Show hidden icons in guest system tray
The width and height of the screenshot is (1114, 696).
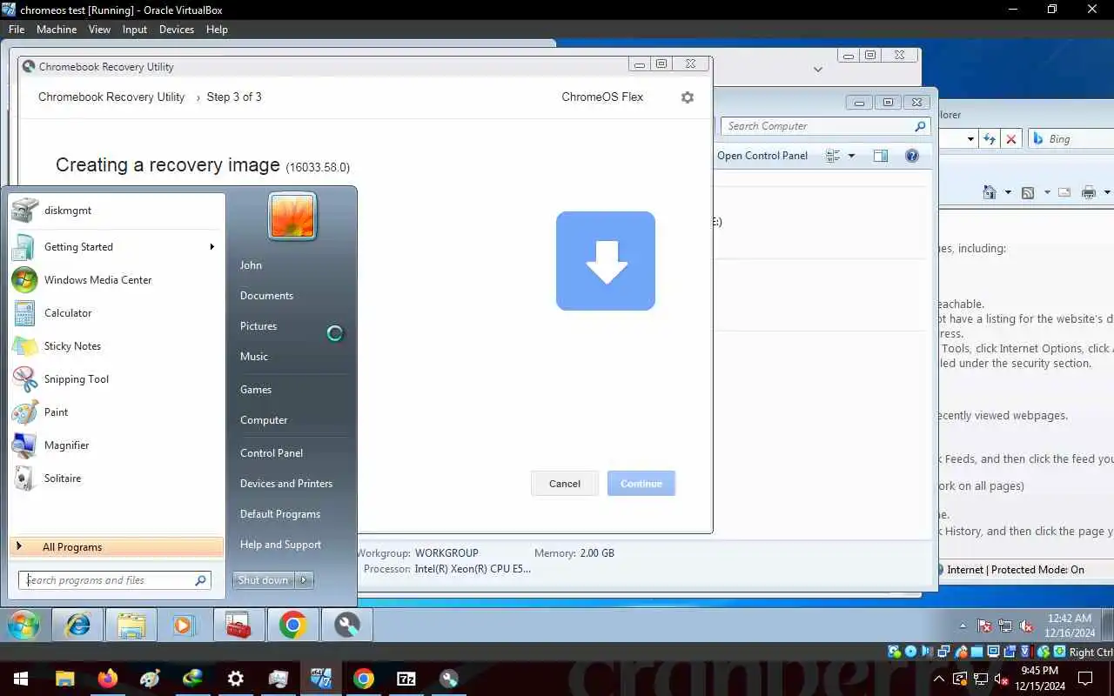pyautogui.click(x=963, y=626)
